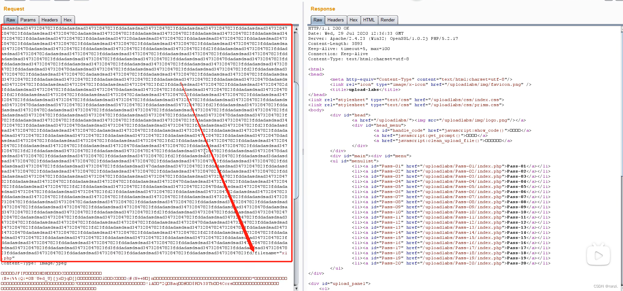Click the div id="upload_panel" line
623x291 pixels.
339,284
